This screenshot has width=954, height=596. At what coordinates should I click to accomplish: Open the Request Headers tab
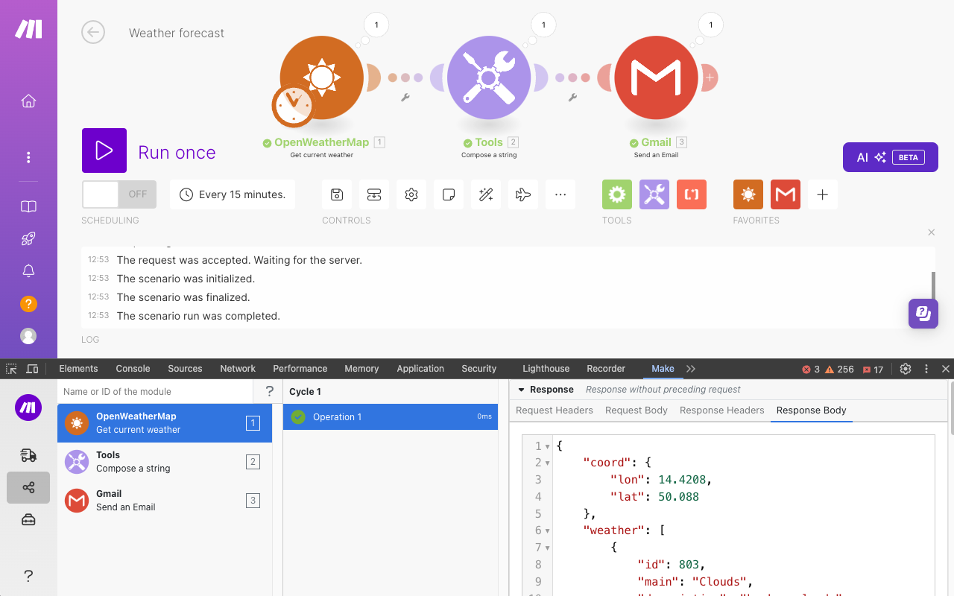coord(555,410)
